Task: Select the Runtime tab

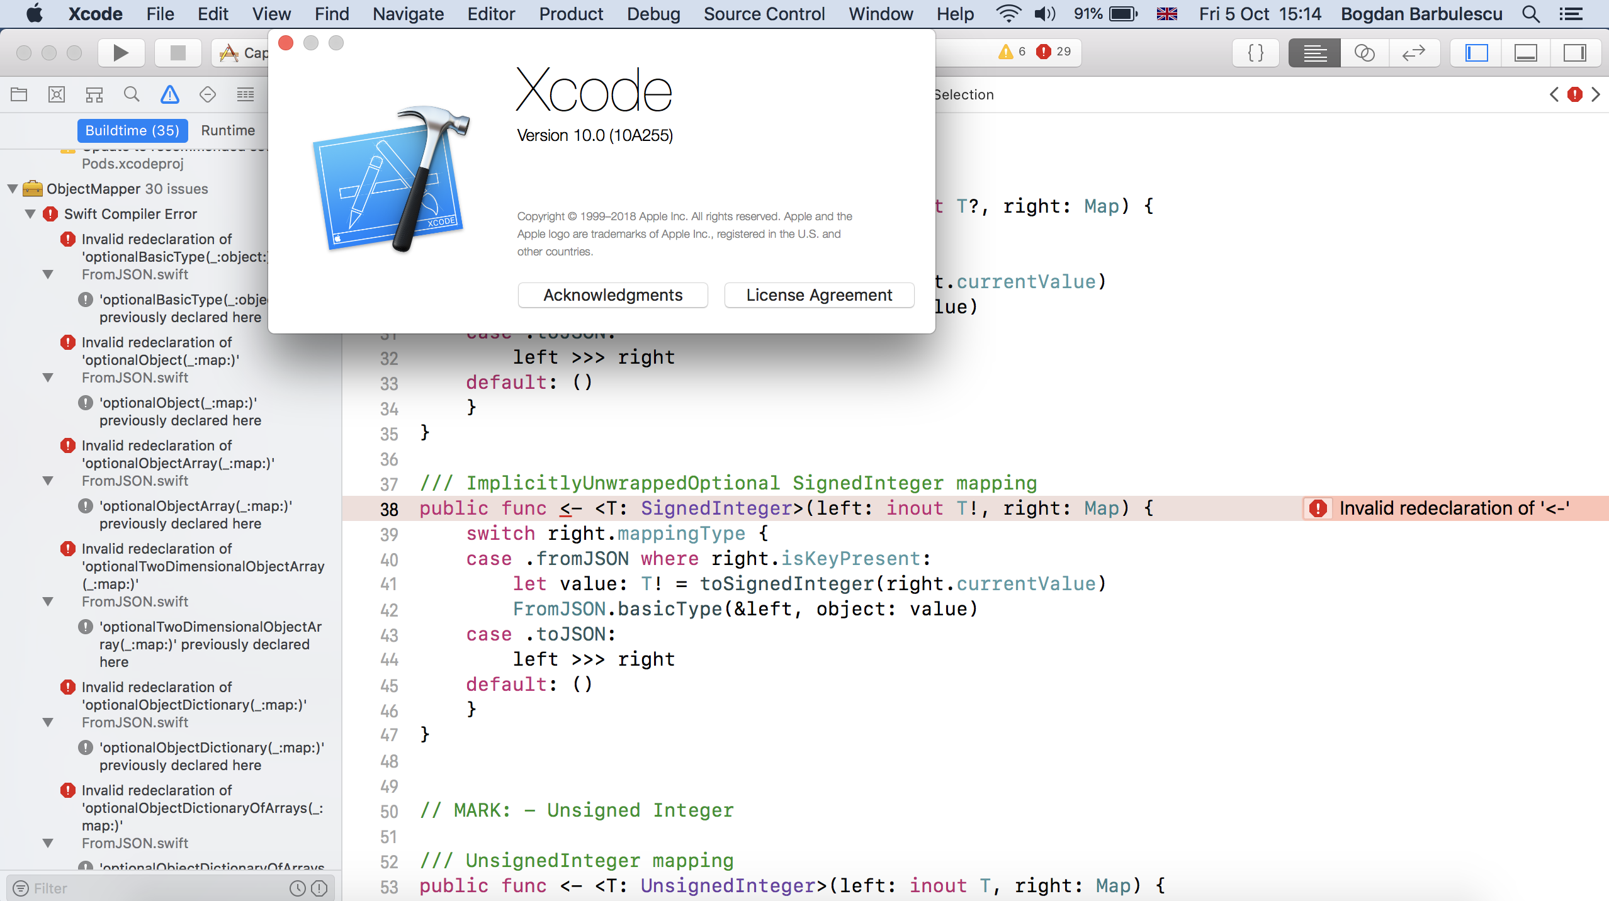Action: pyautogui.click(x=228, y=130)
